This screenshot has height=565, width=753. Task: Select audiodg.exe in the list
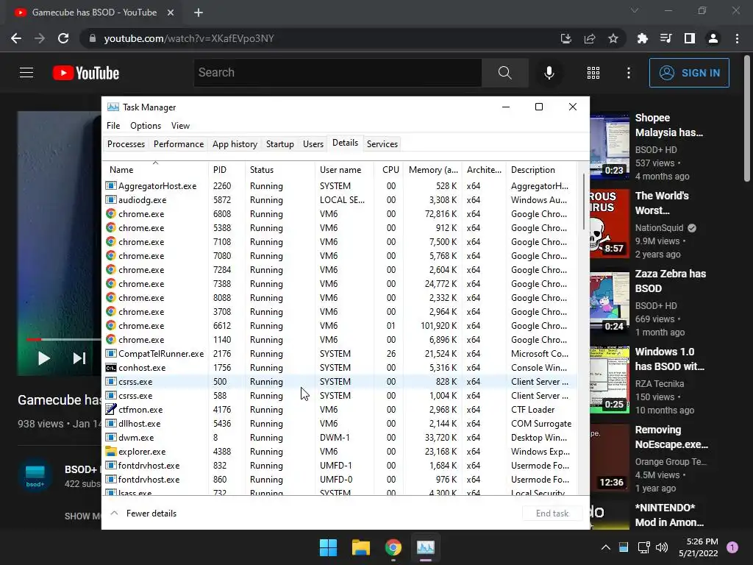tap(340, 200)
